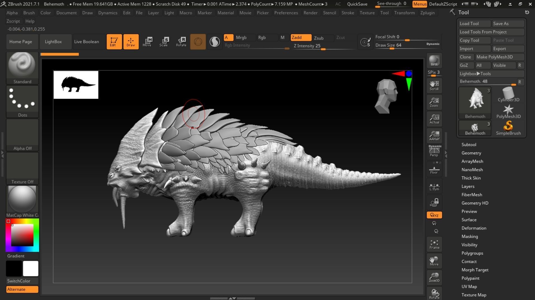
Task: Switch to Scale transform icon
Action: [x=164, y=42]
